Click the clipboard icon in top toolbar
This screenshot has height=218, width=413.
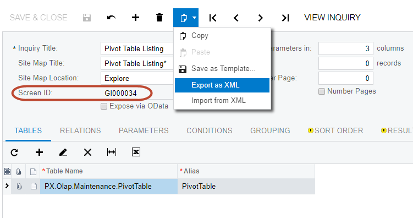(x=184, y=18)
